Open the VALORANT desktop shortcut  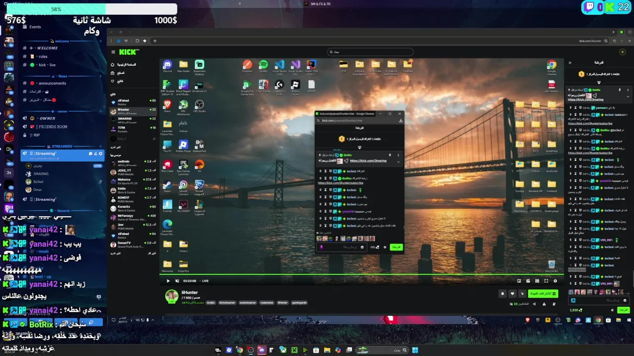tap(183, 207)
